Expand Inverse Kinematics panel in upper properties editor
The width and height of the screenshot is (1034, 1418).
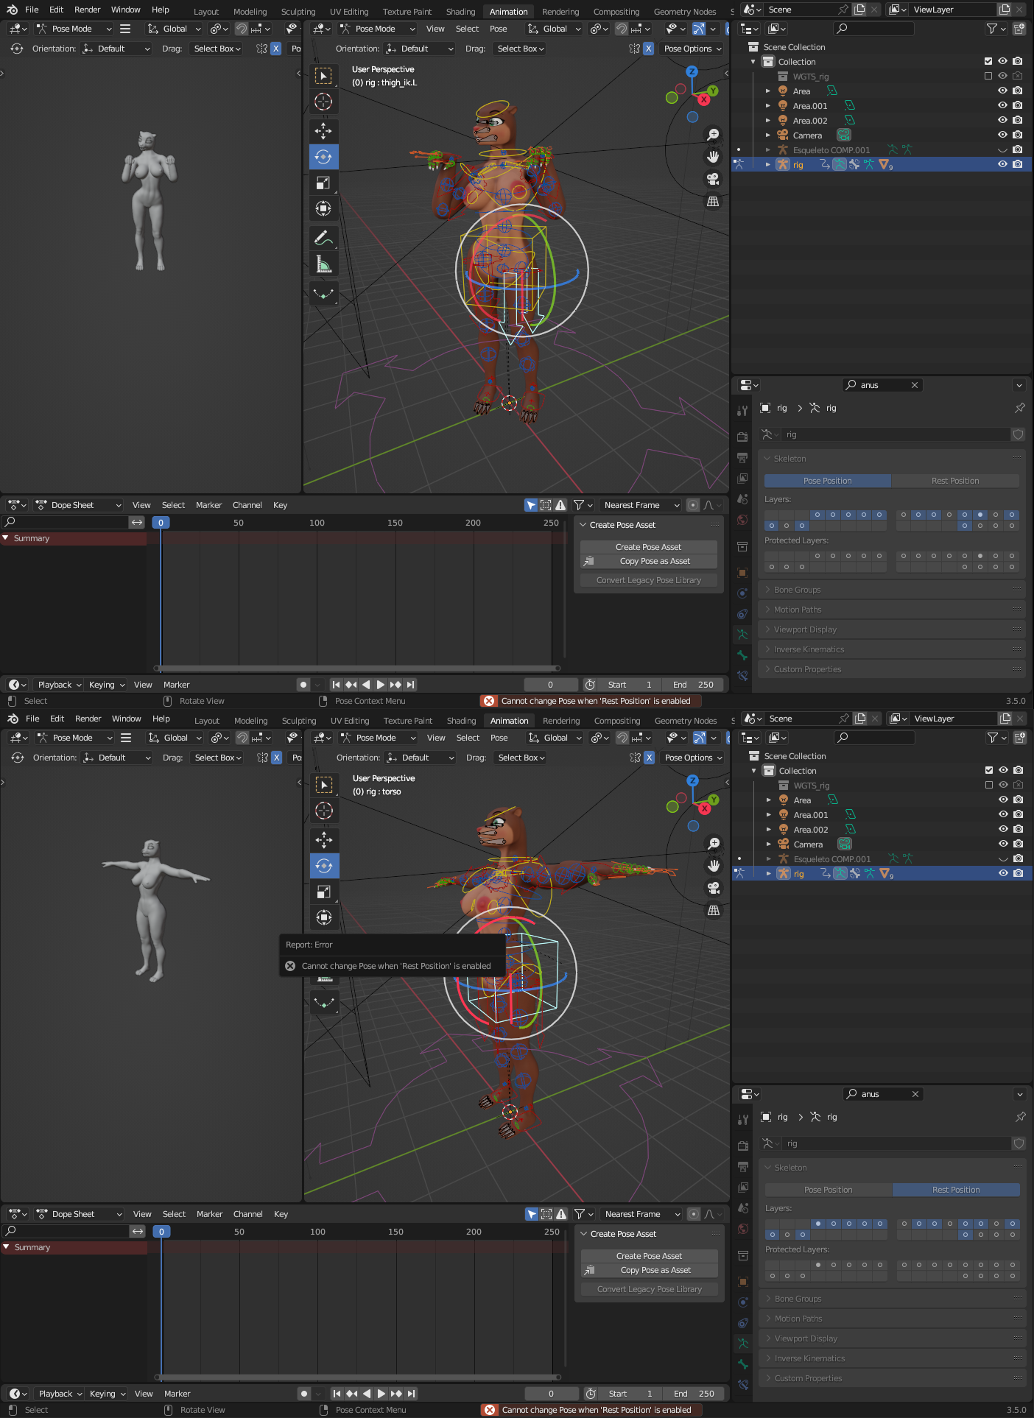[809, 649]
